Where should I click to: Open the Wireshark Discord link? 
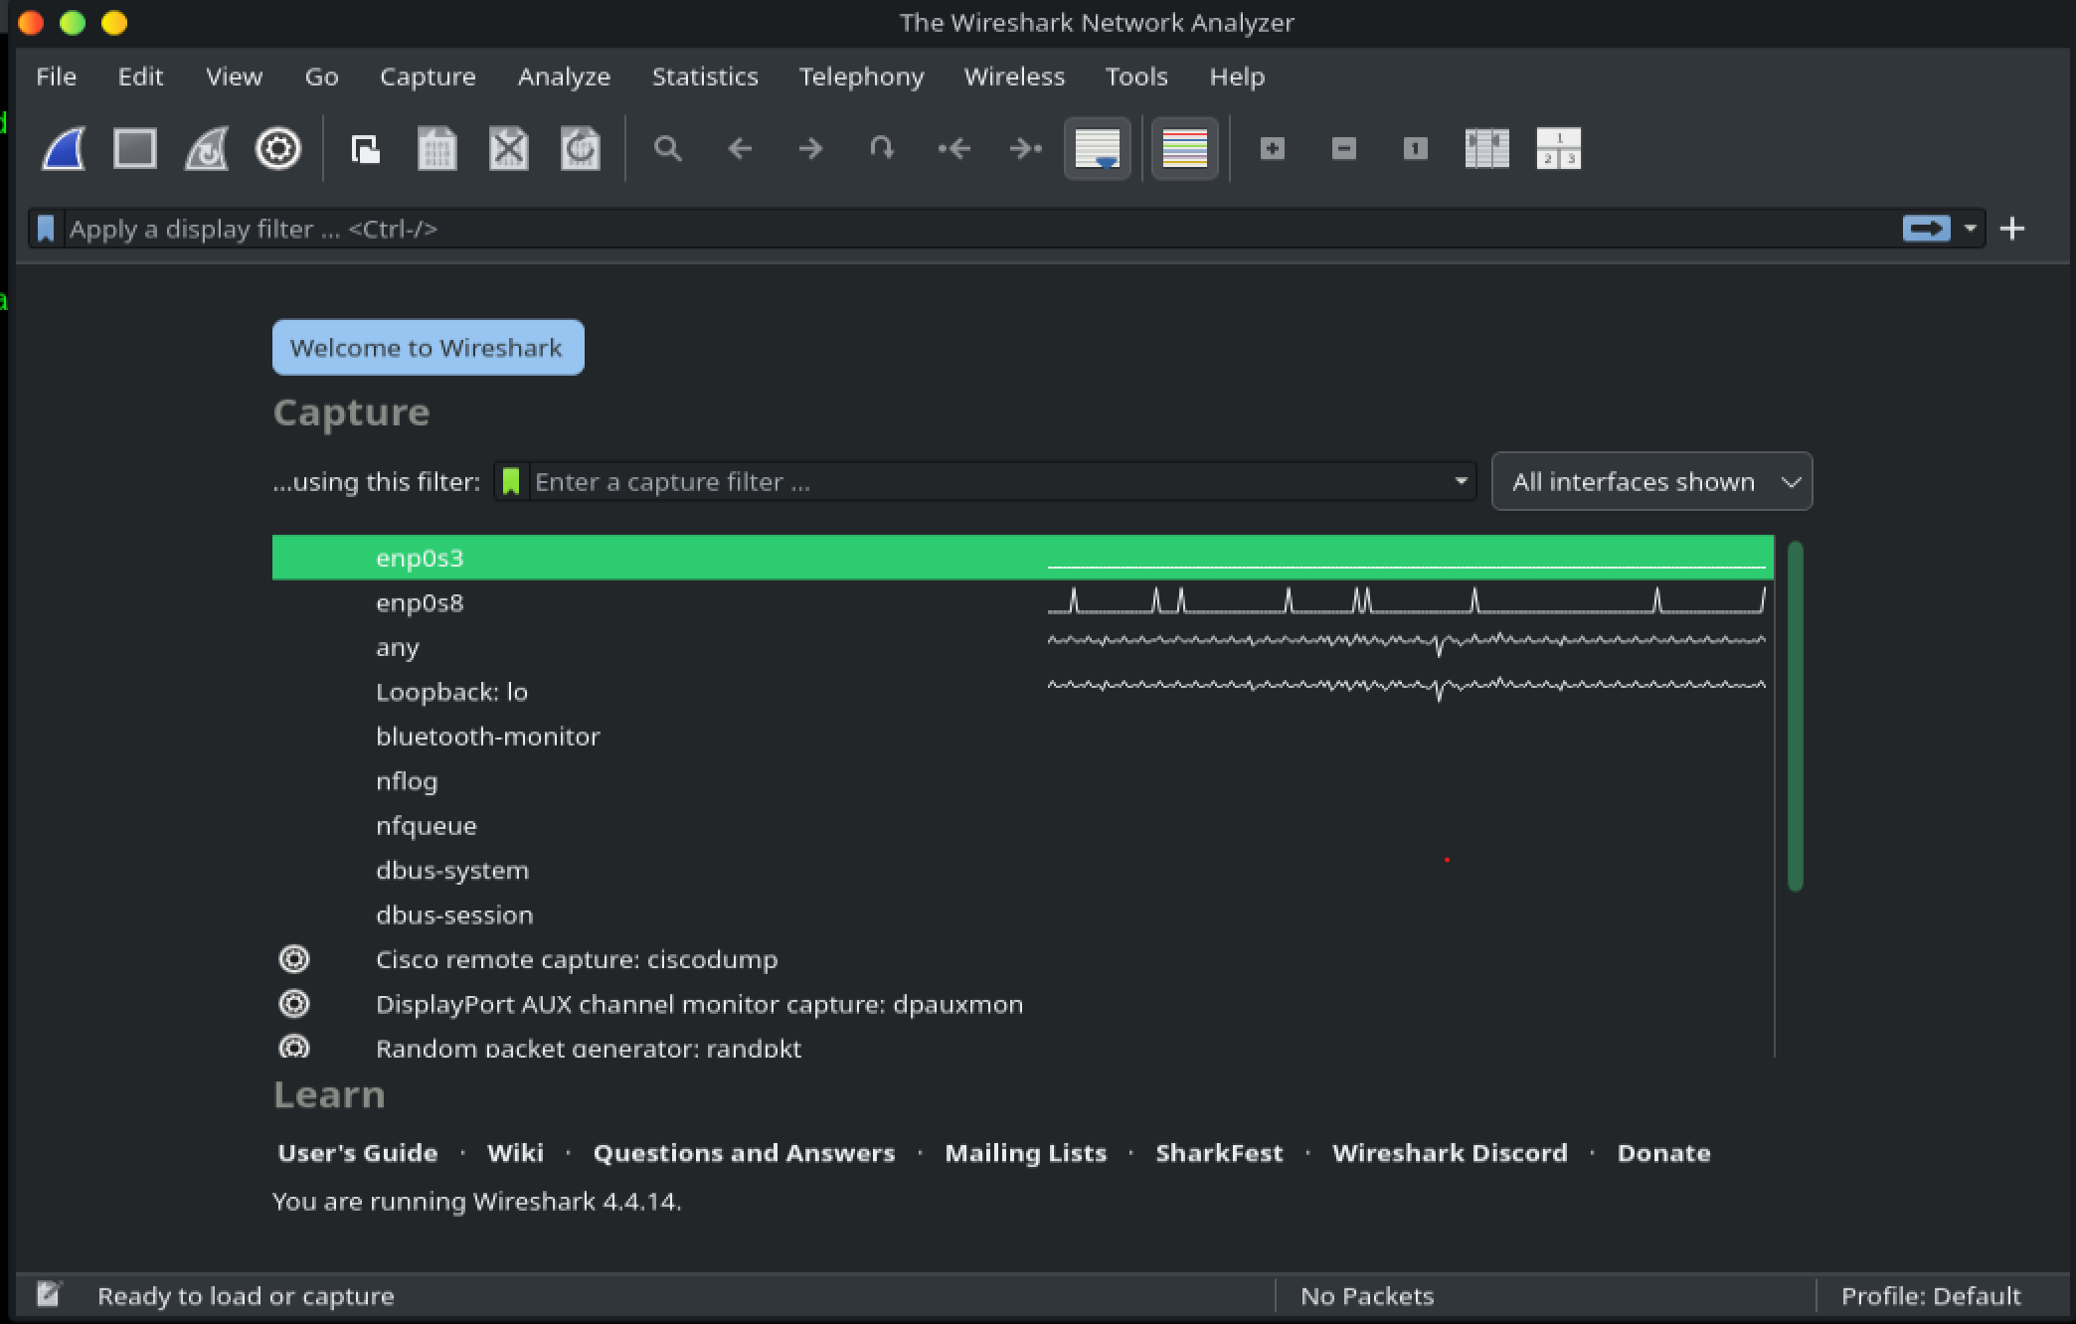(1450, 1153)
